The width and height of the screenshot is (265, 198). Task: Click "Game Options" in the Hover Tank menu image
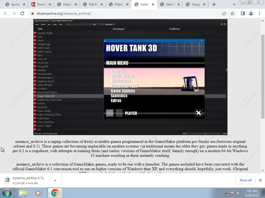pos(123,91)
